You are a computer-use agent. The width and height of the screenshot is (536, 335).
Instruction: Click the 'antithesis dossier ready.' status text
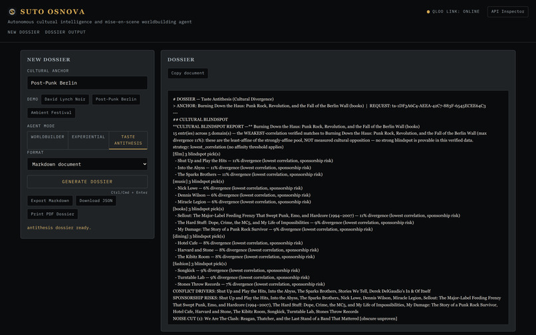pos(59,228)
